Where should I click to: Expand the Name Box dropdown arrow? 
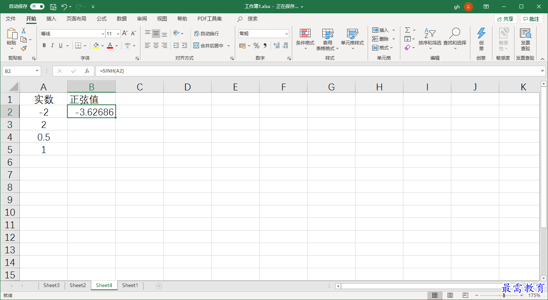[x=37, y=71]
